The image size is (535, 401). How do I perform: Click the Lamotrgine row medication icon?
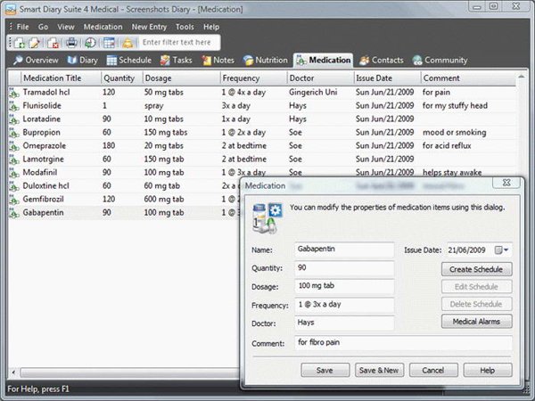pos(14,160)
